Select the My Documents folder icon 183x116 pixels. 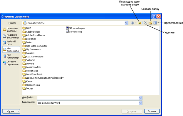pyautogui.click(x=24, y=49)
